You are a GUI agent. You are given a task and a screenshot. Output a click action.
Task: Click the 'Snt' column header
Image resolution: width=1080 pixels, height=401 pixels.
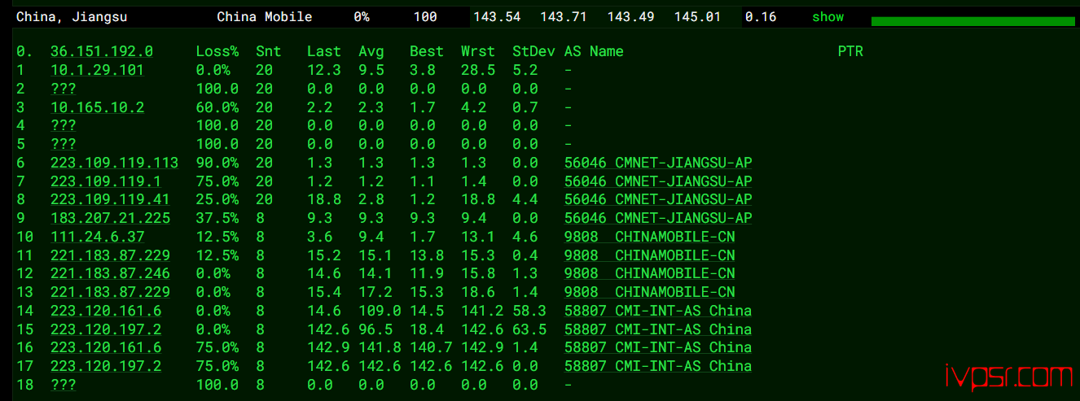[x=268, y=51]
